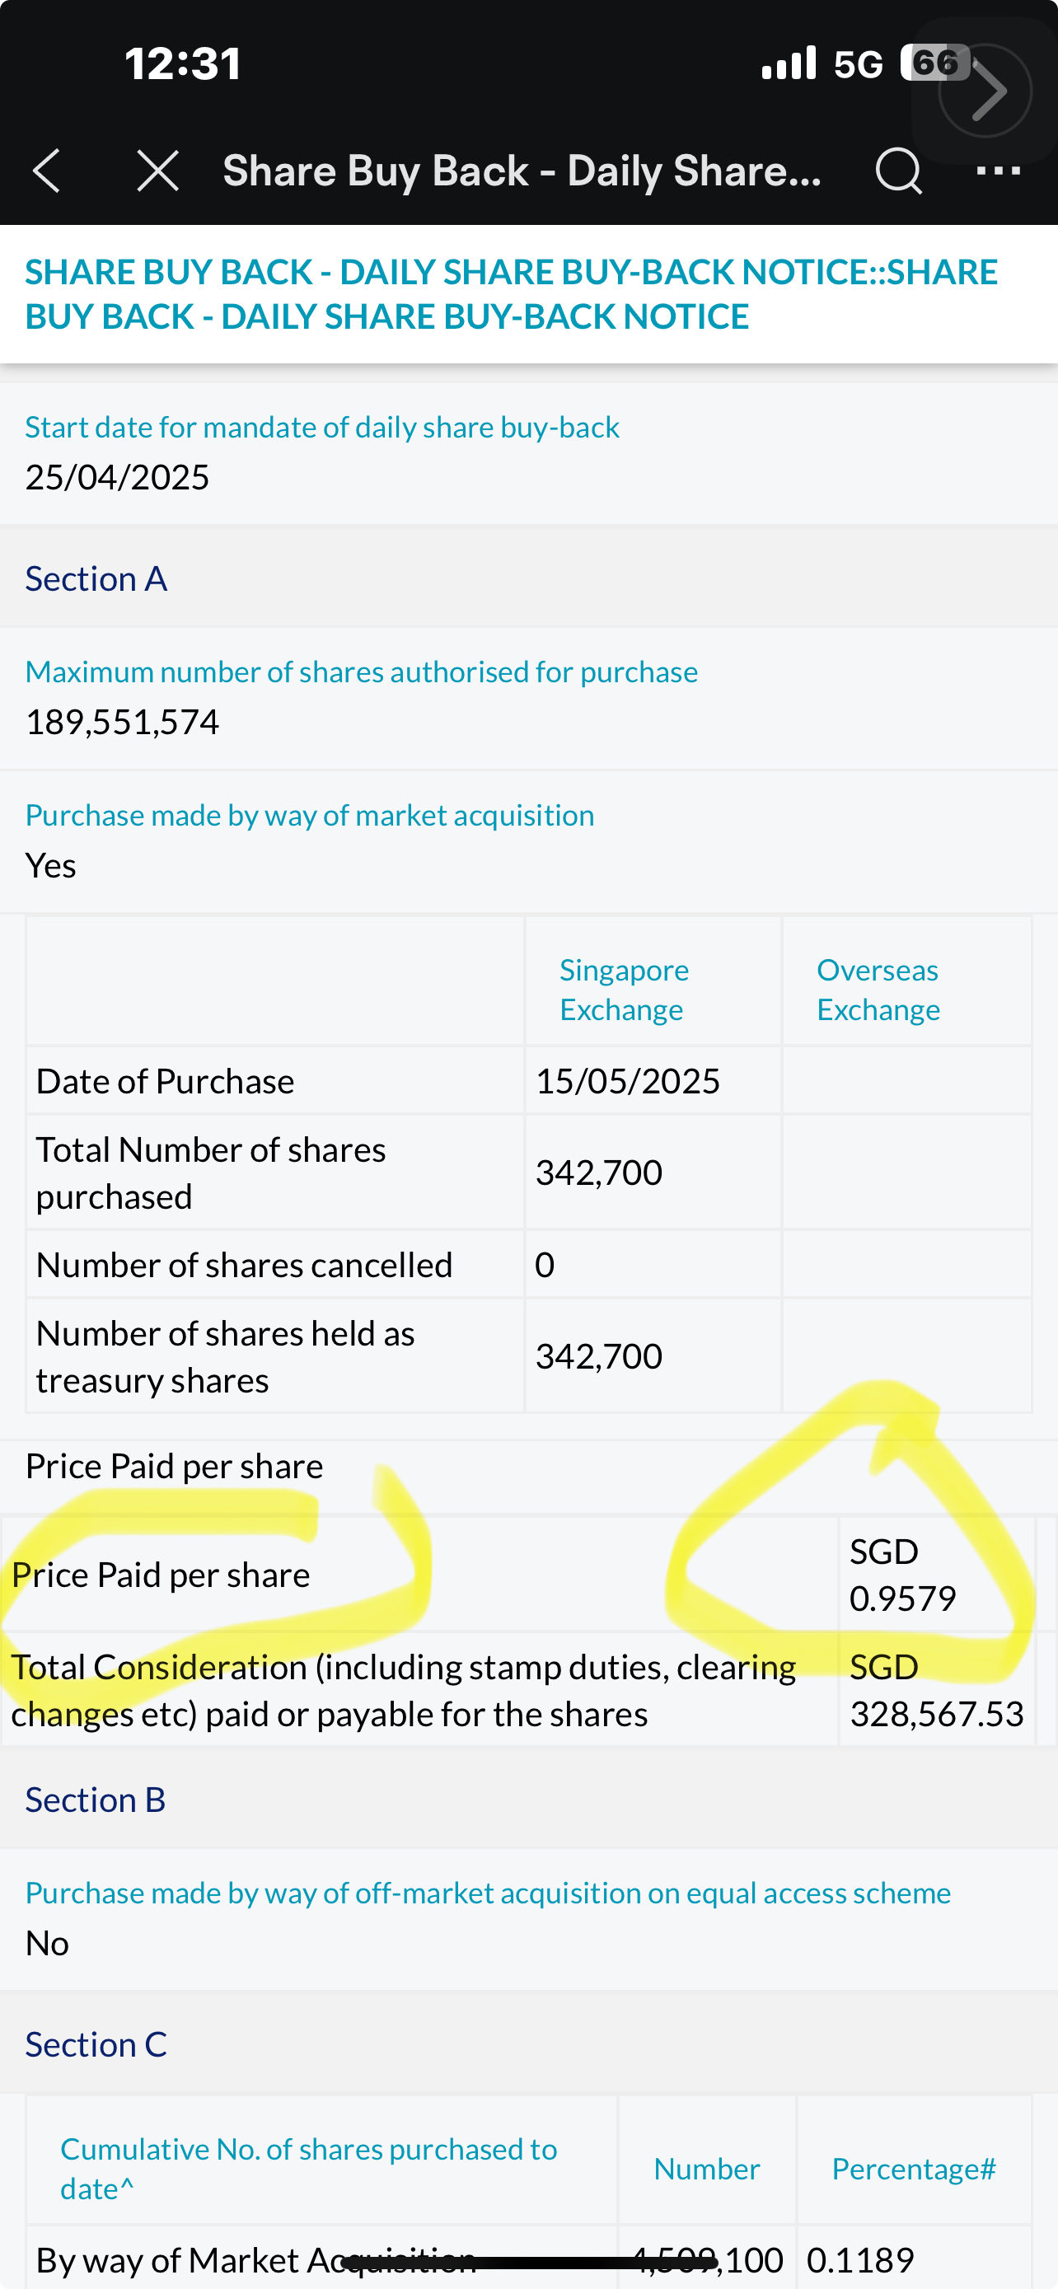
Task: Tap the back arrow in header
Action: click(46, 171)
